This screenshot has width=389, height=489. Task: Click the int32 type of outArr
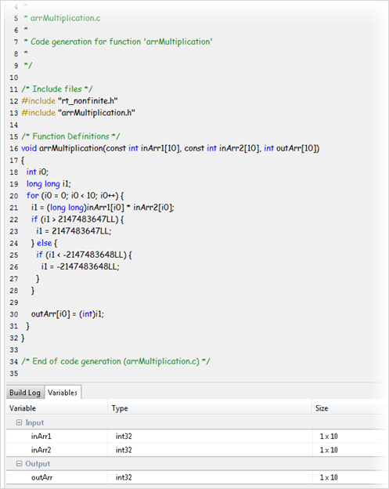124,477
